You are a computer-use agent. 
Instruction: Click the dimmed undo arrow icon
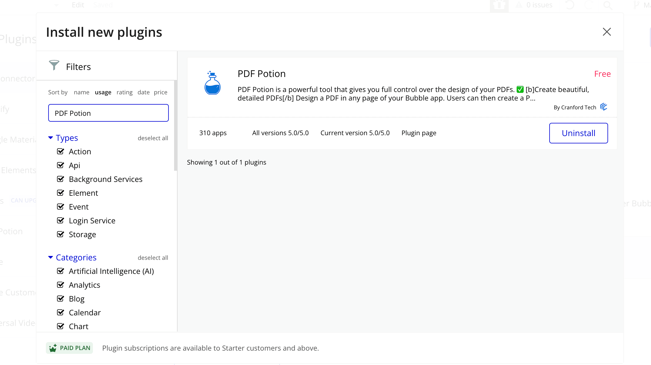tap(570, 5)
